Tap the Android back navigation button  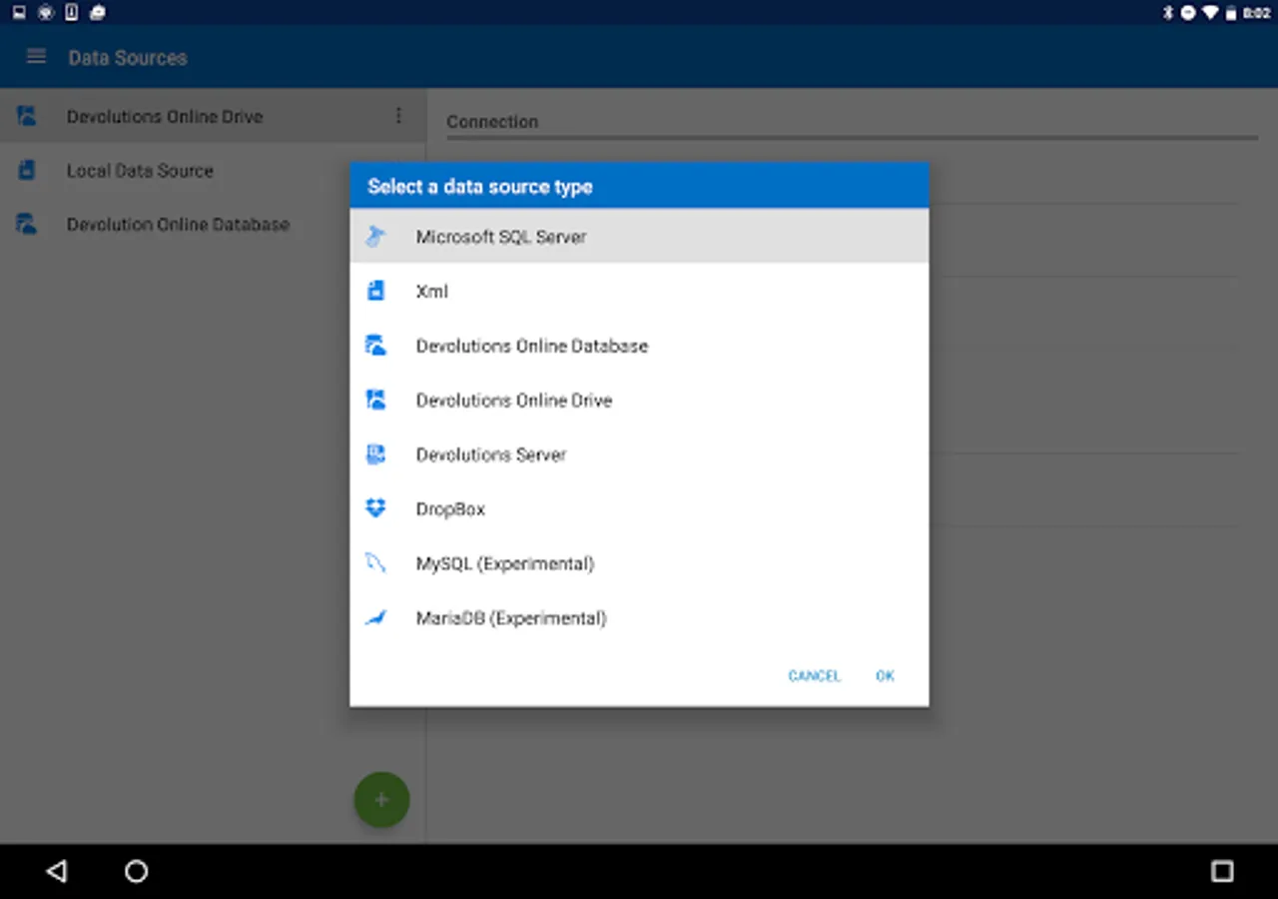pyautogui.click(x=56, y=871)
